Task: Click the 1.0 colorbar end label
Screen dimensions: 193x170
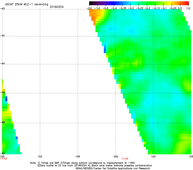Action: coord(188,8)
